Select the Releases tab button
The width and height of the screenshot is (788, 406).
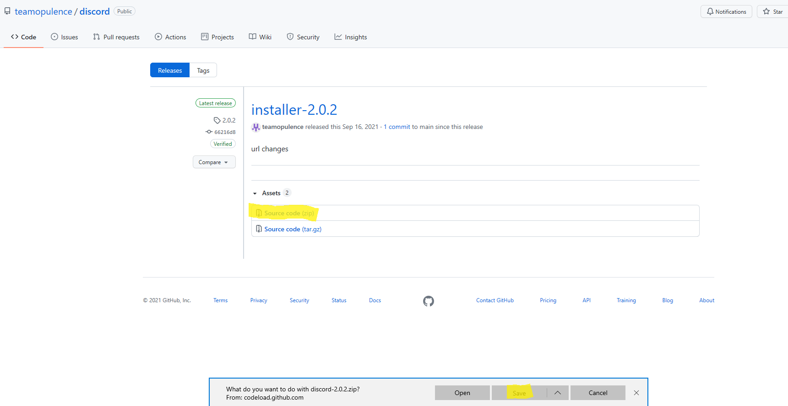(170, 70)
